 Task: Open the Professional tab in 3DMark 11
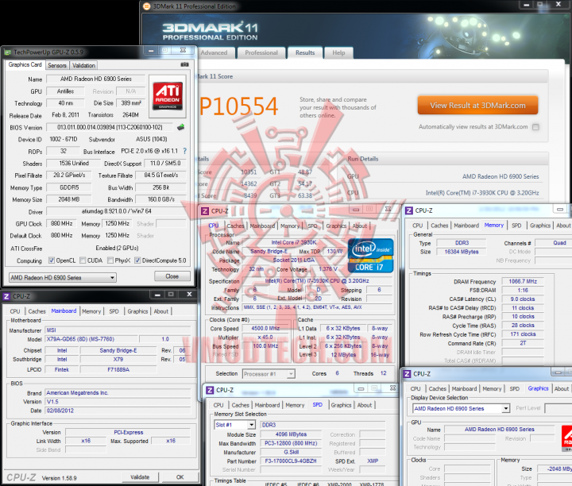pyautogui.click(x=261, y=53)
